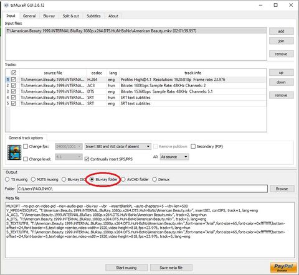Click the 'track info' column header
Screen dimensions: 299x275
[193, 73]
